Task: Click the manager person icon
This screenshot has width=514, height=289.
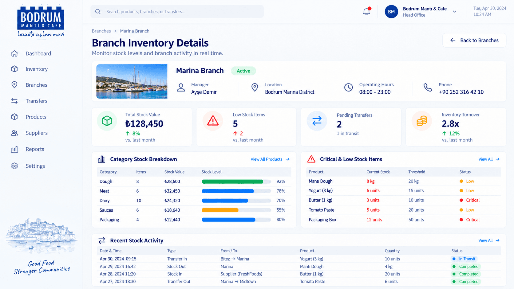Action: coord(181,88)
